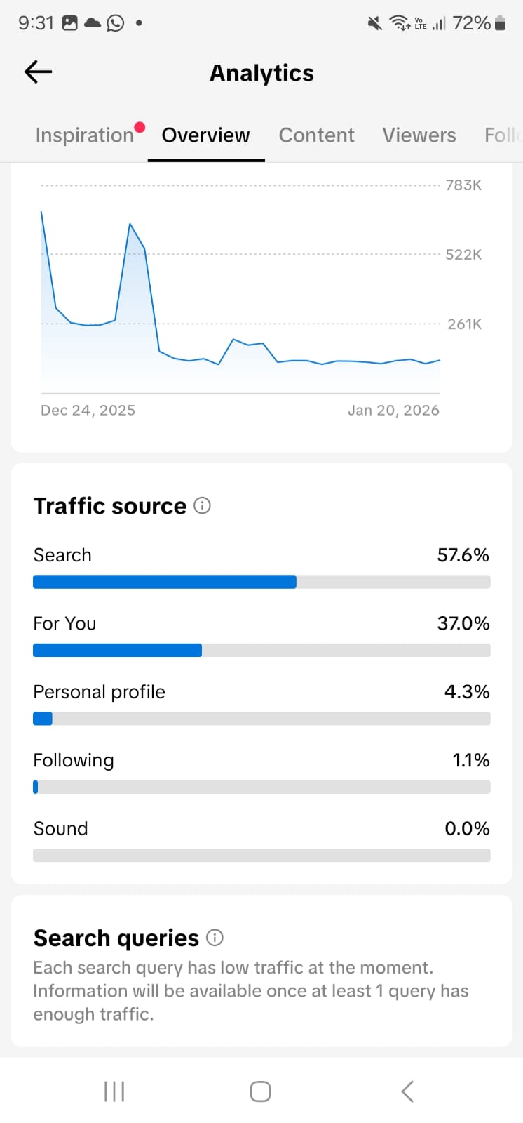Tap the WhatsApp status bar notification icon
This screenshot has height=1123, width=523.
point(116,23)
